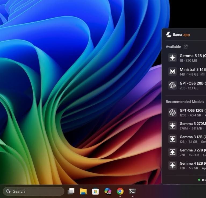This screenshot has height=198, width=206.
Task: Click the vision eye icon on Ministral 3 14B
Action: pyautogui.click(x=202, y=74)
